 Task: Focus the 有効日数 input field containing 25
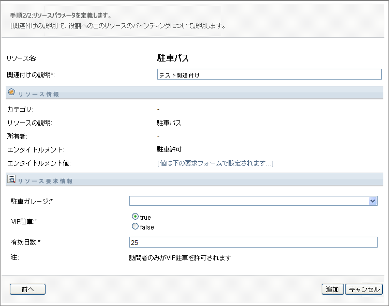point(253,242)
